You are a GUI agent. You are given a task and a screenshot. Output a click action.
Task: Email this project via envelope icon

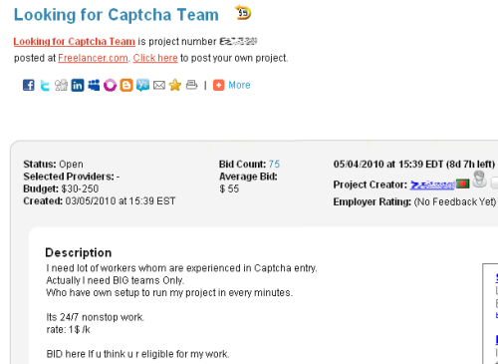159,86
